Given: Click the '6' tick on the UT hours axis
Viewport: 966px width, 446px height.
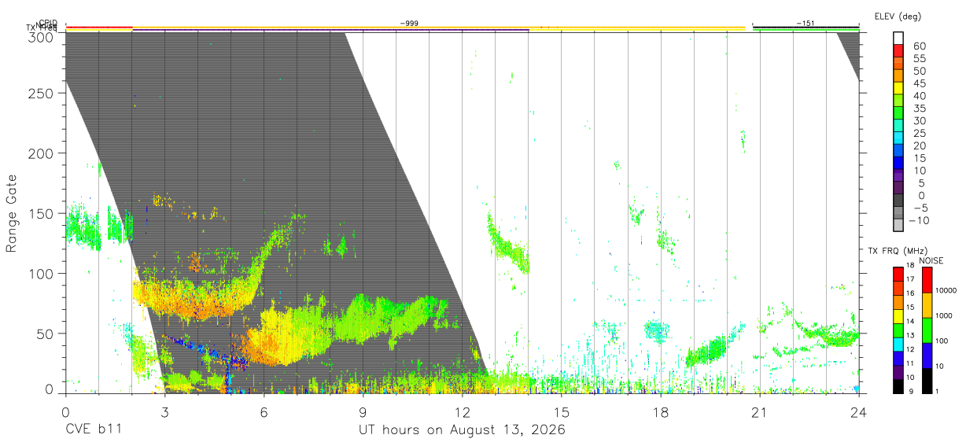Looking at the screenshot, I should pos(264,411).
